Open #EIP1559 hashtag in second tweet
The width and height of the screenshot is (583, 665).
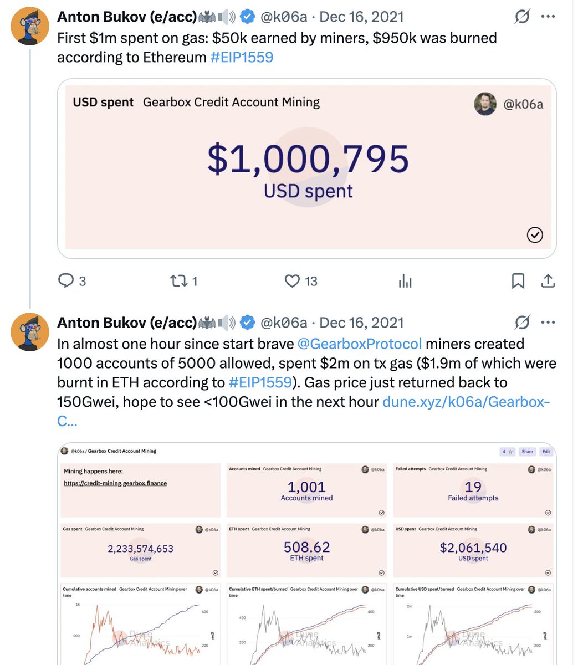pyautogui.click(x=260, y=382)
